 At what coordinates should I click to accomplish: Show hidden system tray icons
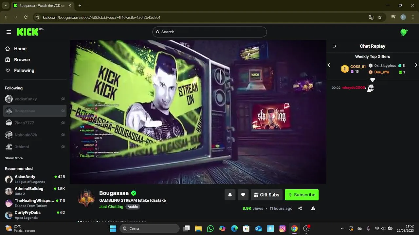pyautogui.click(x=342, y=228)
